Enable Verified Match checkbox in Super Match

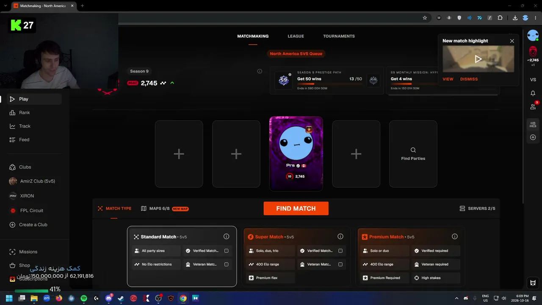point(340,251)
